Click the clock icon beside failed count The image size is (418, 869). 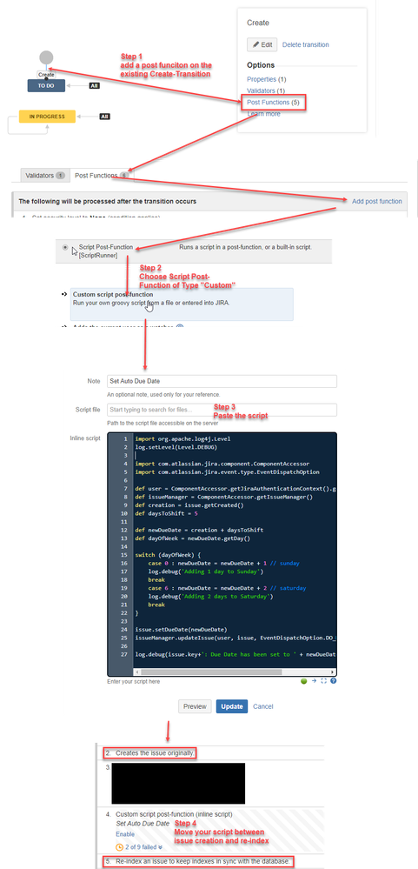click(x=120, y=847)
